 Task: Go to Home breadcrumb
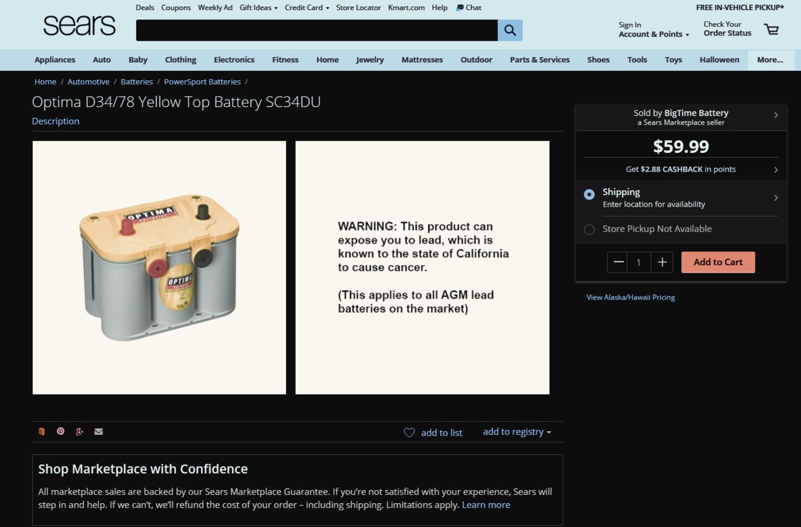[45, 82]
